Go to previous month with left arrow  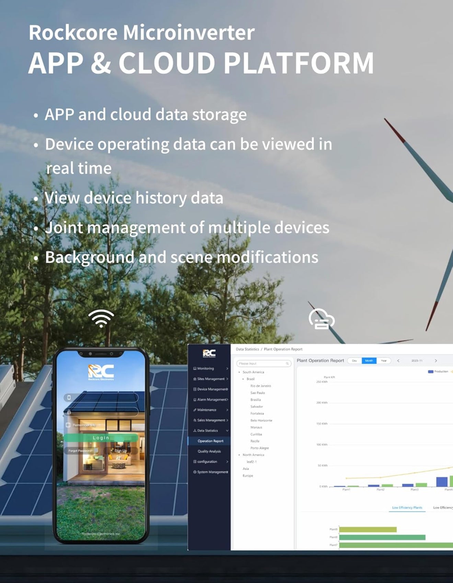tap(398, 361)
